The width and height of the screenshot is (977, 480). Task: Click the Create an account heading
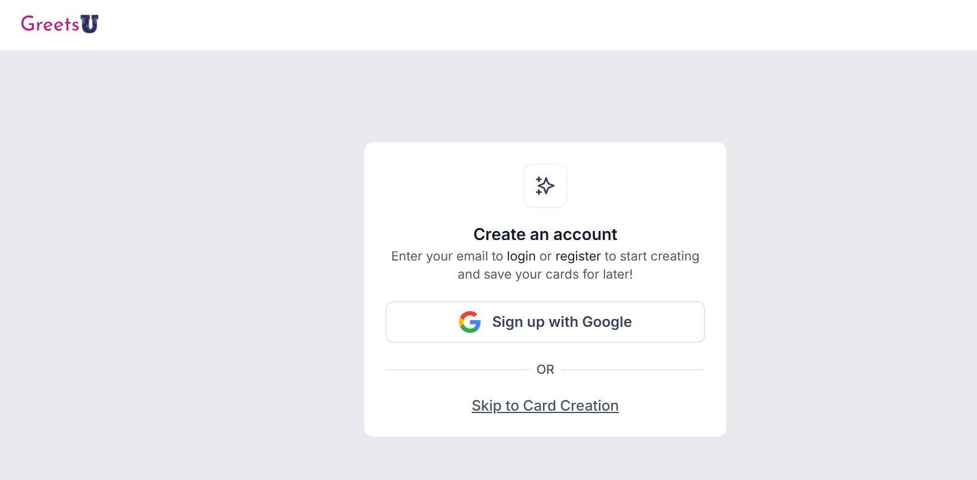pos(545,235)
